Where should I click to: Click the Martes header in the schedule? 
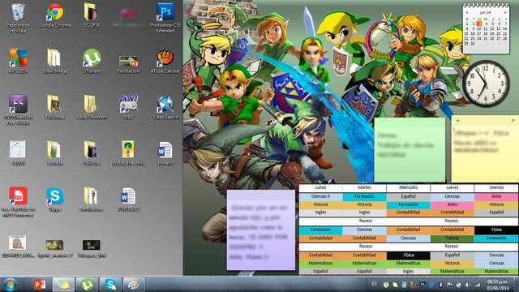pos(364,187)
